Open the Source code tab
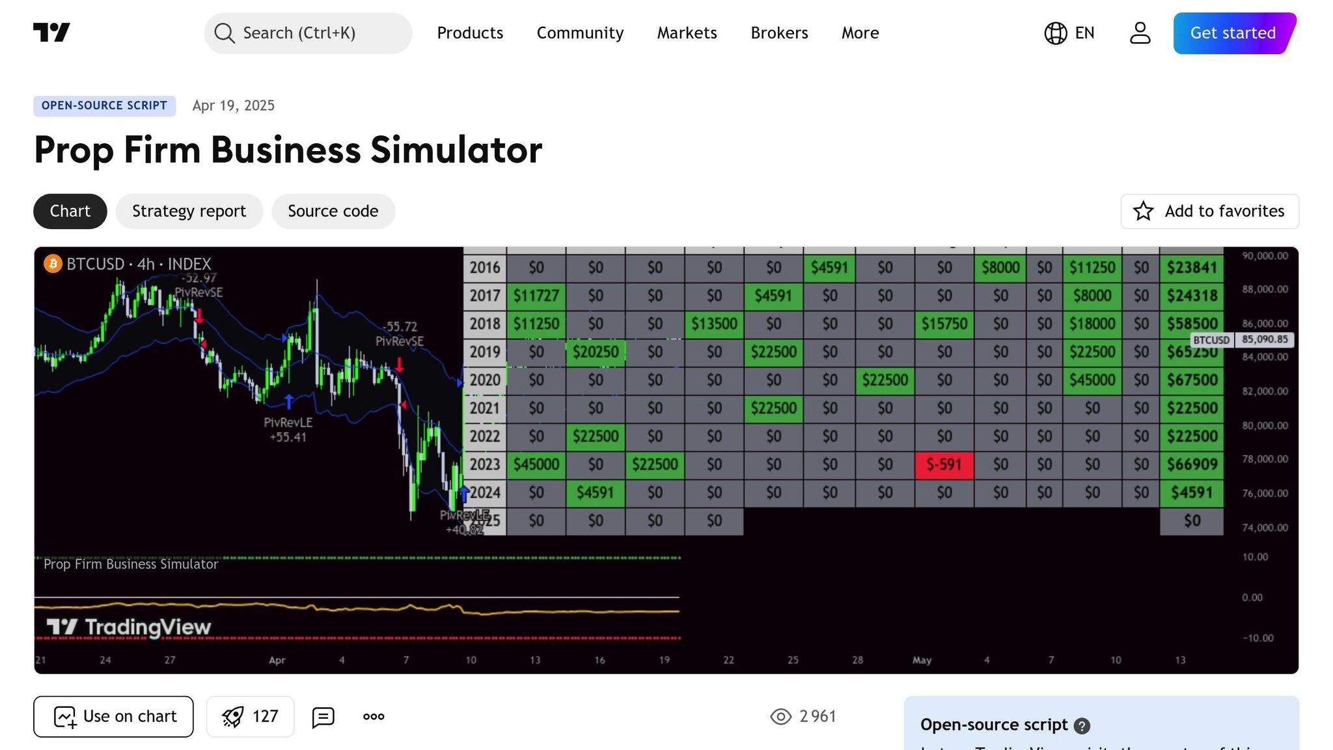 (333, 211)
